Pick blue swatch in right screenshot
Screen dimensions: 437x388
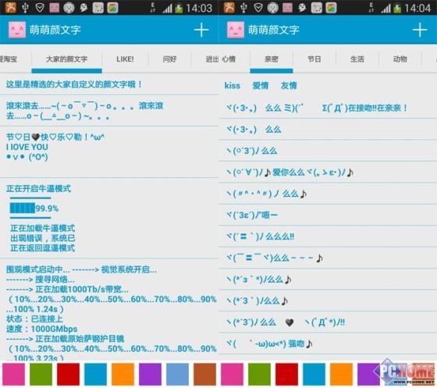pyautogui.click(x=314, y=374)
